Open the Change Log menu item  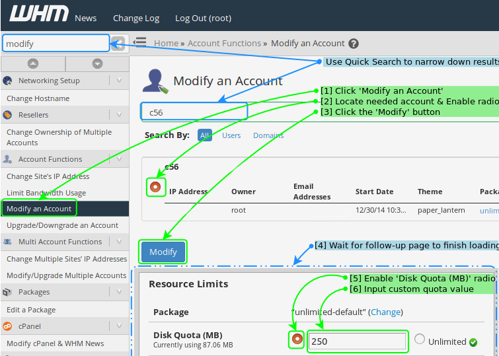tap(135, 18)
